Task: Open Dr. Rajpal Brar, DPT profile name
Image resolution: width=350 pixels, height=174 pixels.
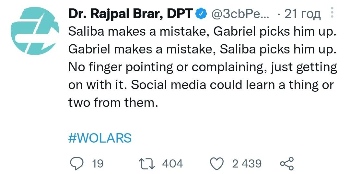Action: [131, 14]
